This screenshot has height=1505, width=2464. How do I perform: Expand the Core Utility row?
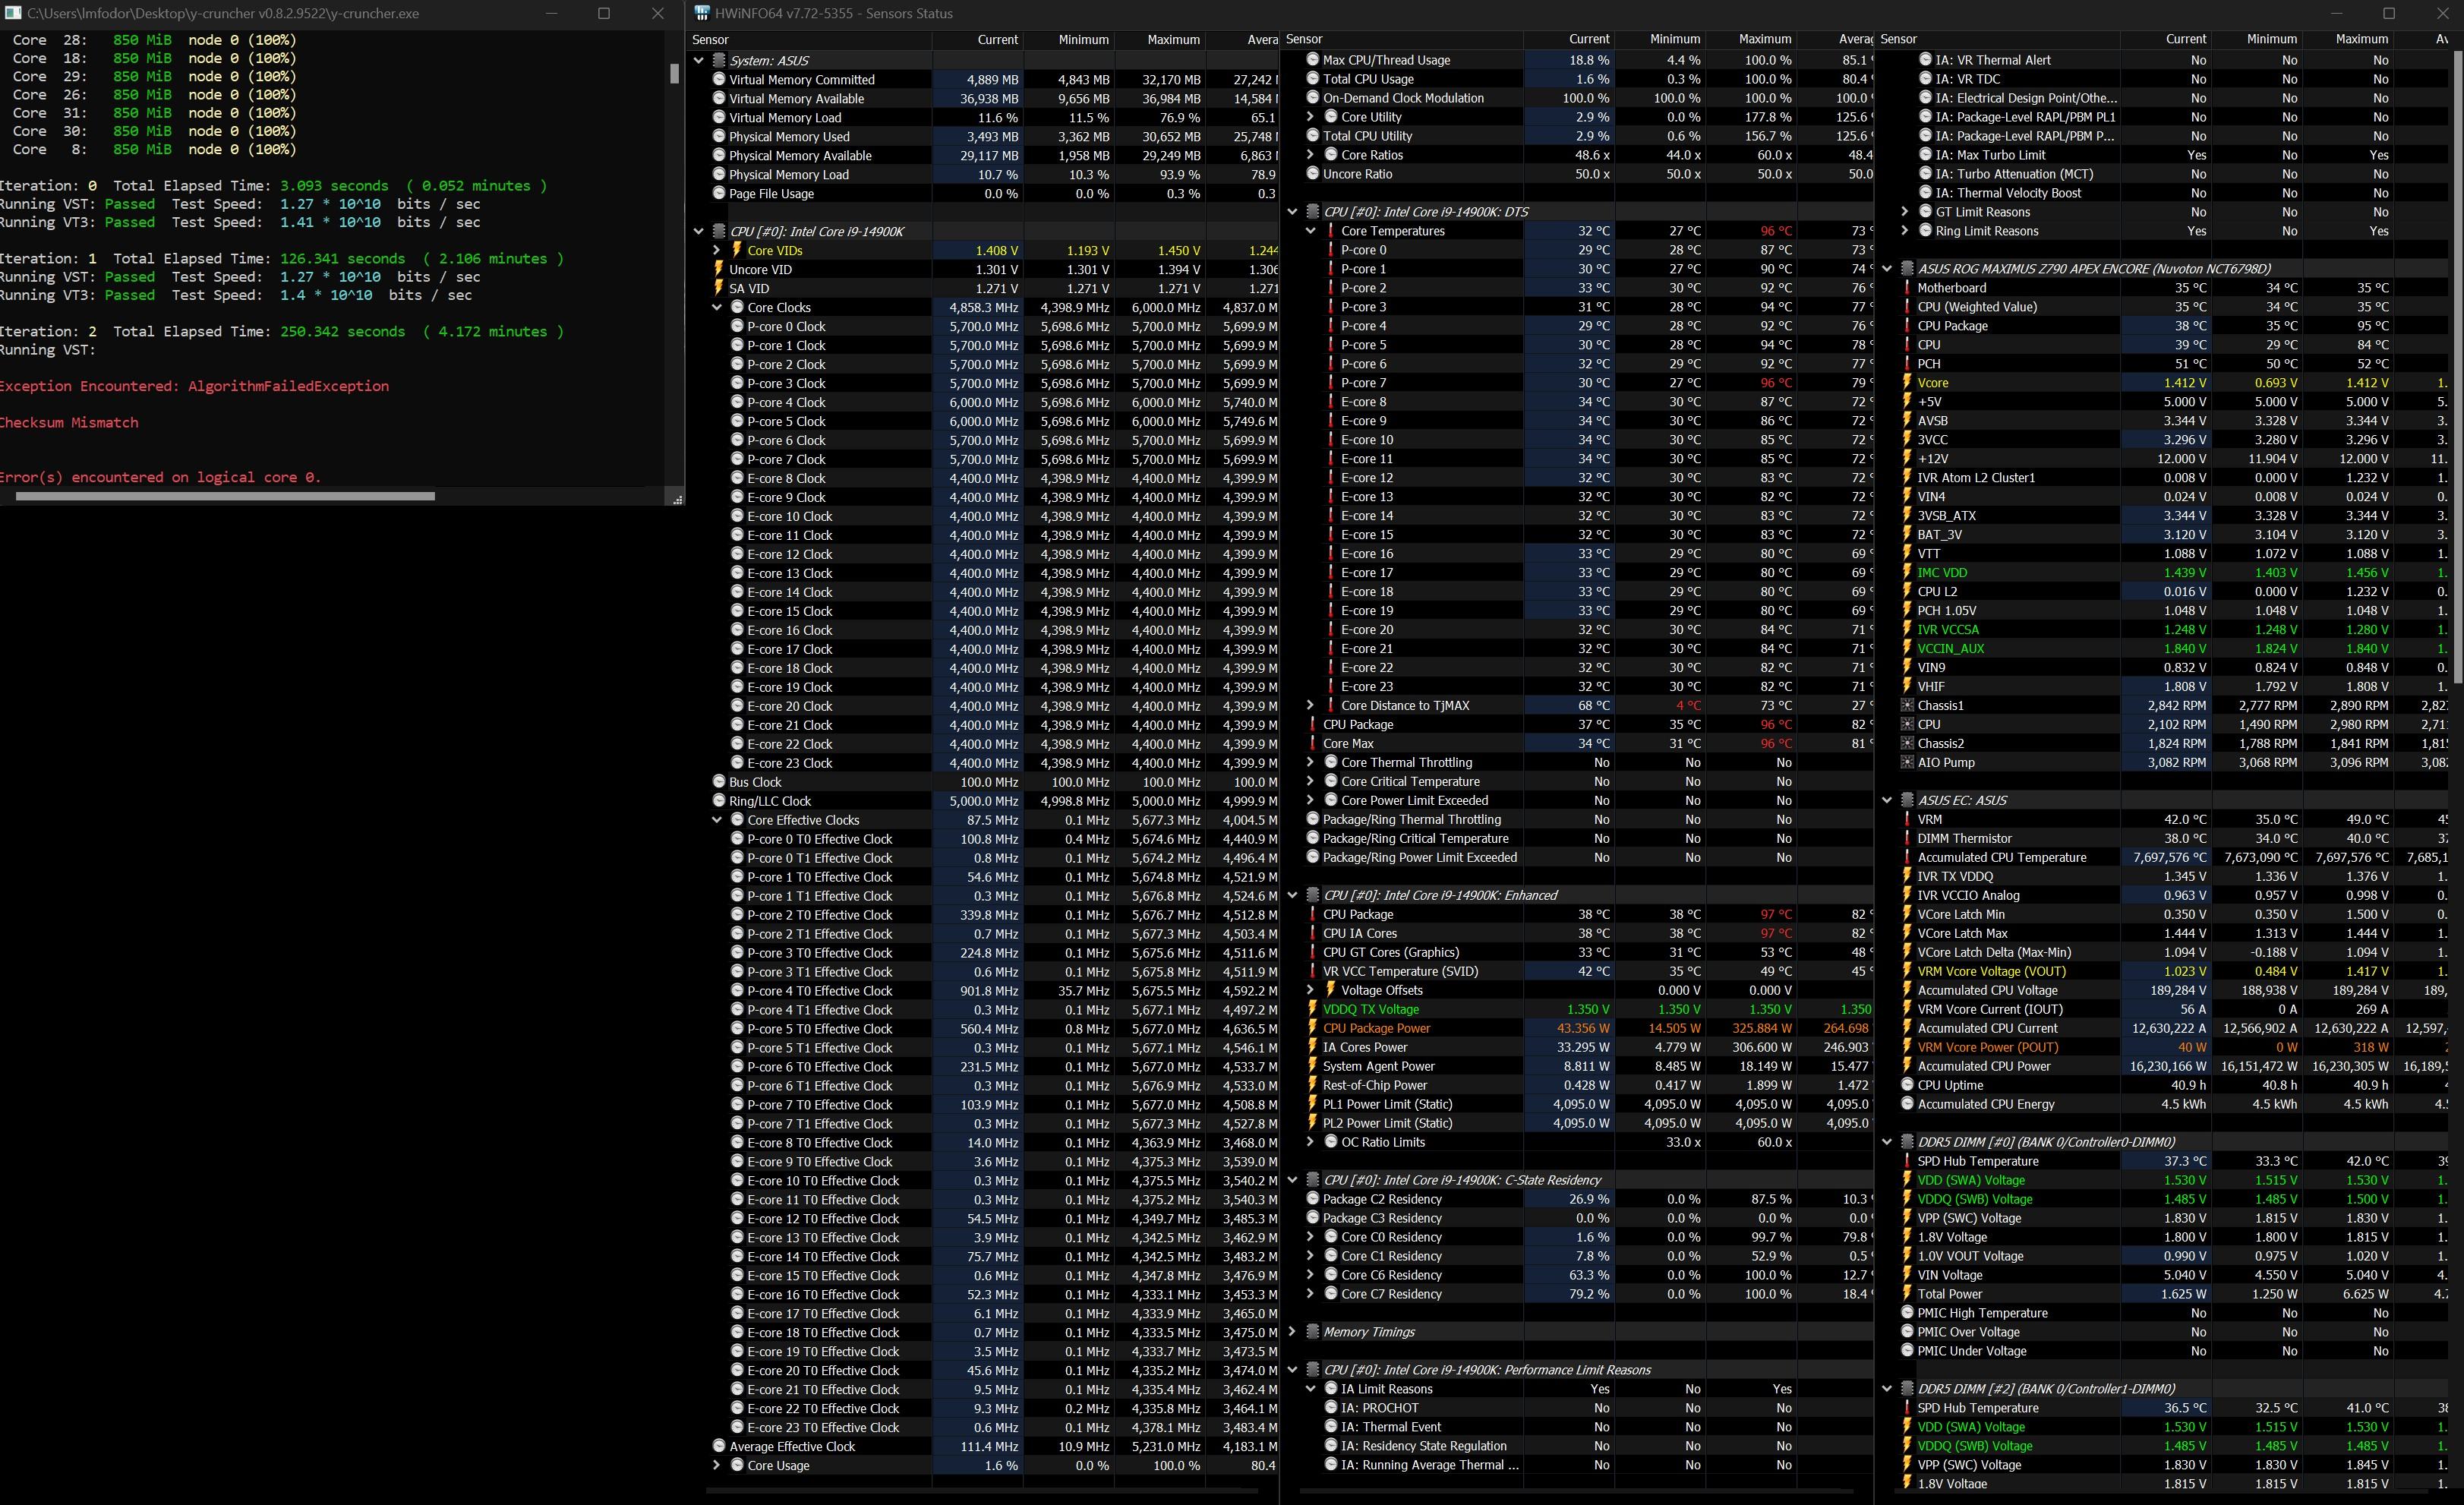click(1310, 117)
